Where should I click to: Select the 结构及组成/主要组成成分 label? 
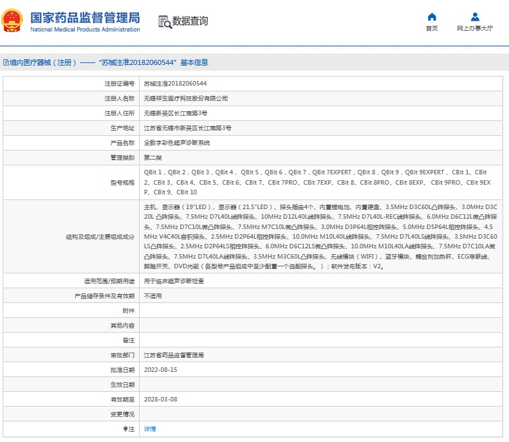pyautogui.click(x=100, y=237)
